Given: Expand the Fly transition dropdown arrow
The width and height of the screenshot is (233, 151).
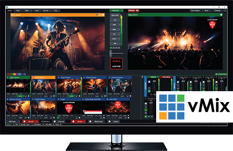Looking at the screenshot, I should [x=119, y=34].
